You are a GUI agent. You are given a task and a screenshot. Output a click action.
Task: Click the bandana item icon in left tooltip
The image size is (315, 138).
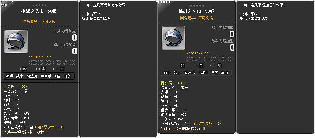click(16, 42)
